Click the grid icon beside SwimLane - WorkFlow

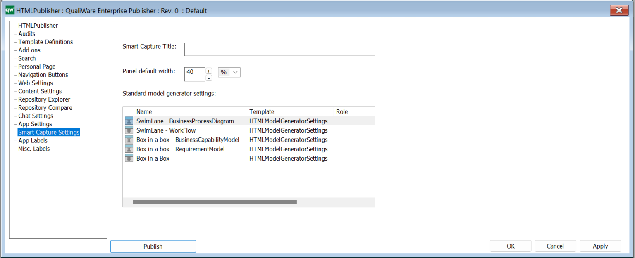[x=129, y=130]
